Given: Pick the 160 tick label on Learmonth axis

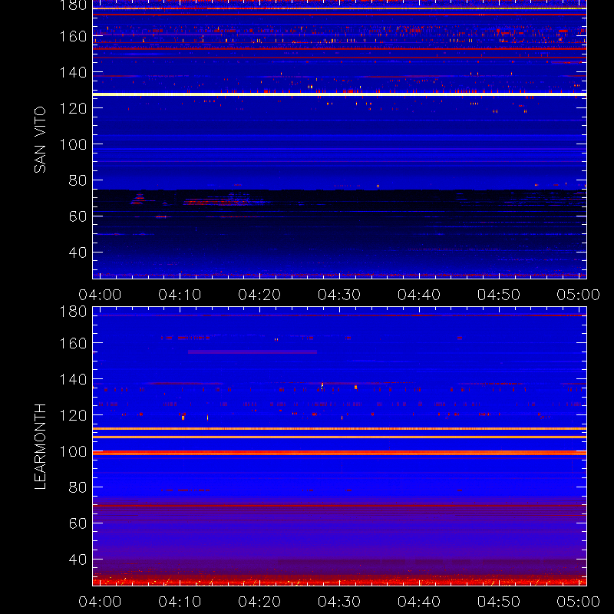Looking at the screenshot, I should coord(73,343).
